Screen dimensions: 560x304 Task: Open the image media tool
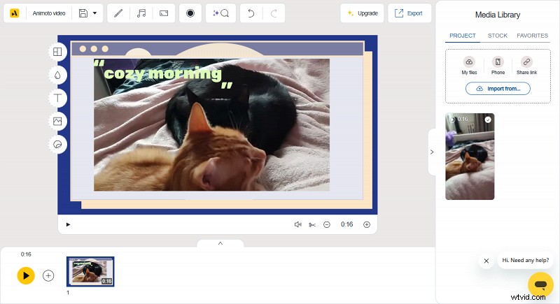[57, 121]
